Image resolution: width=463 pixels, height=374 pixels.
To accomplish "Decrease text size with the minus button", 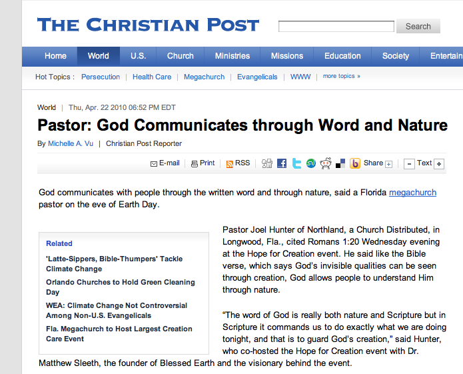I will pyautogui.click(x=409, y=164).
